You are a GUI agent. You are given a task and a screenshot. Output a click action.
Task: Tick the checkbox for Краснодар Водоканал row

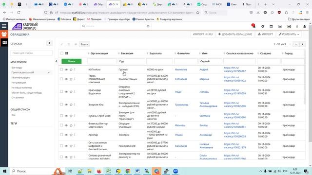coord(61,91)
